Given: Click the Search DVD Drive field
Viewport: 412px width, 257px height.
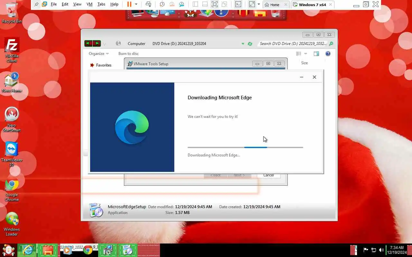Looking at the screenshot, I should pyautogui.click(x=293, y=44).
